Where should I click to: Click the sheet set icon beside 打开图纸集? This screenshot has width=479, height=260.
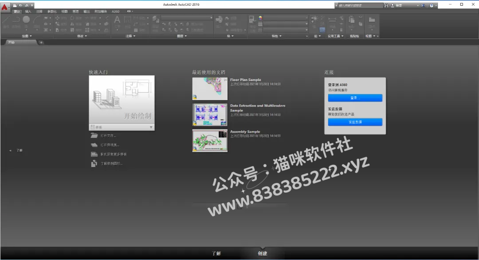click(x=94, y=145)
